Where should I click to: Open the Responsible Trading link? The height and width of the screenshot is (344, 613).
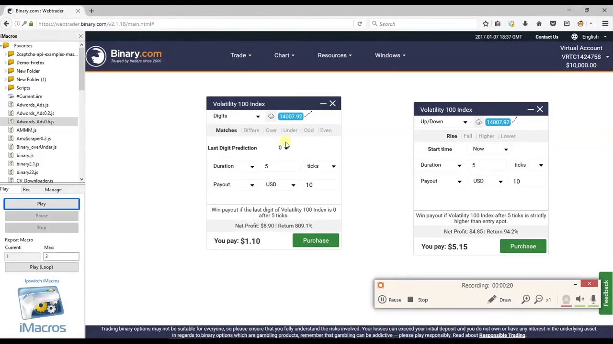502,335
